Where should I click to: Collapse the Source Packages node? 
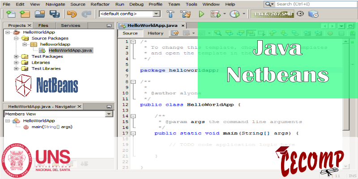pos(16,38)
